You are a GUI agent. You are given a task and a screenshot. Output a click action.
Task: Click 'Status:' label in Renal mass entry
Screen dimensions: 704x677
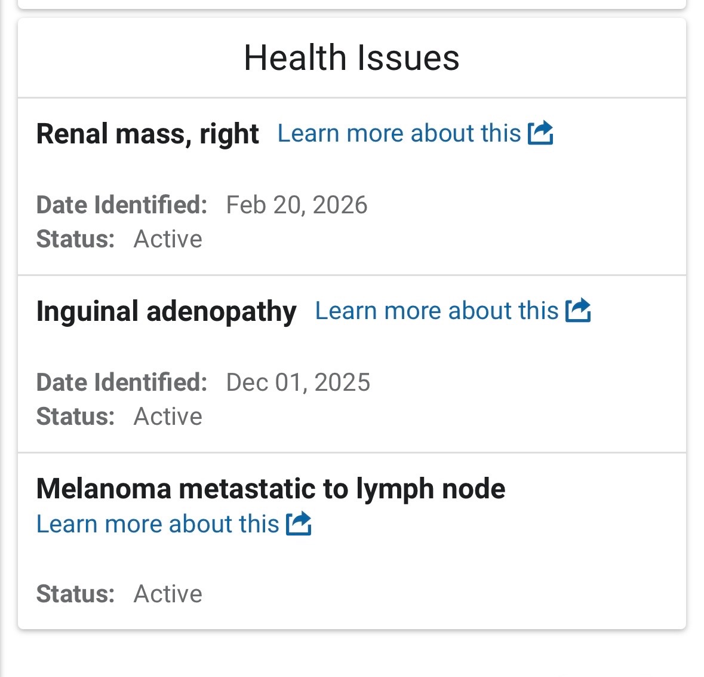pyautogui.click(x=75, y=239)
